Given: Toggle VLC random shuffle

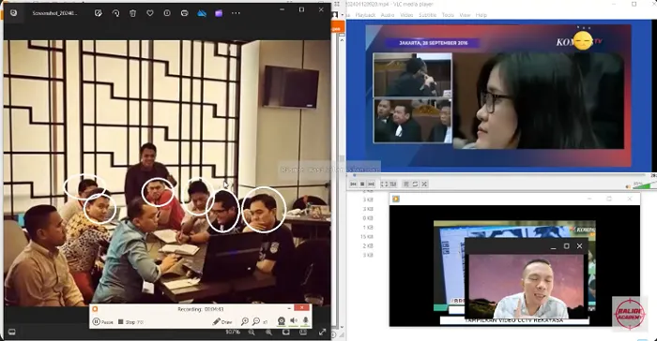Looking at the screenshot, I should click(x=424, y=185).
